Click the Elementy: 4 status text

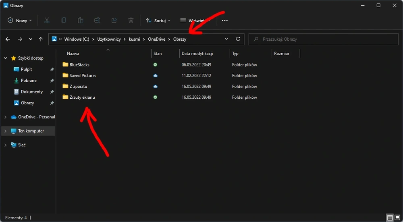(16, 218)
